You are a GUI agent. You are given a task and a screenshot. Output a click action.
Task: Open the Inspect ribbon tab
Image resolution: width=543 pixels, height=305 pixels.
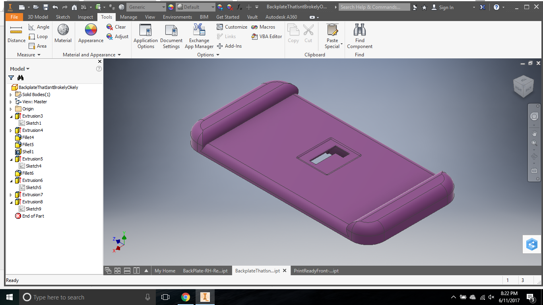coord(85,17)
